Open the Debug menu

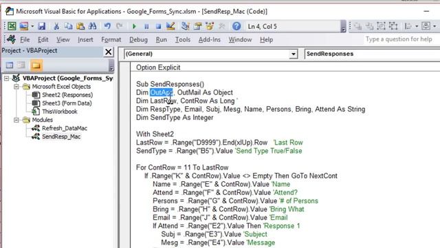(138, 40)
